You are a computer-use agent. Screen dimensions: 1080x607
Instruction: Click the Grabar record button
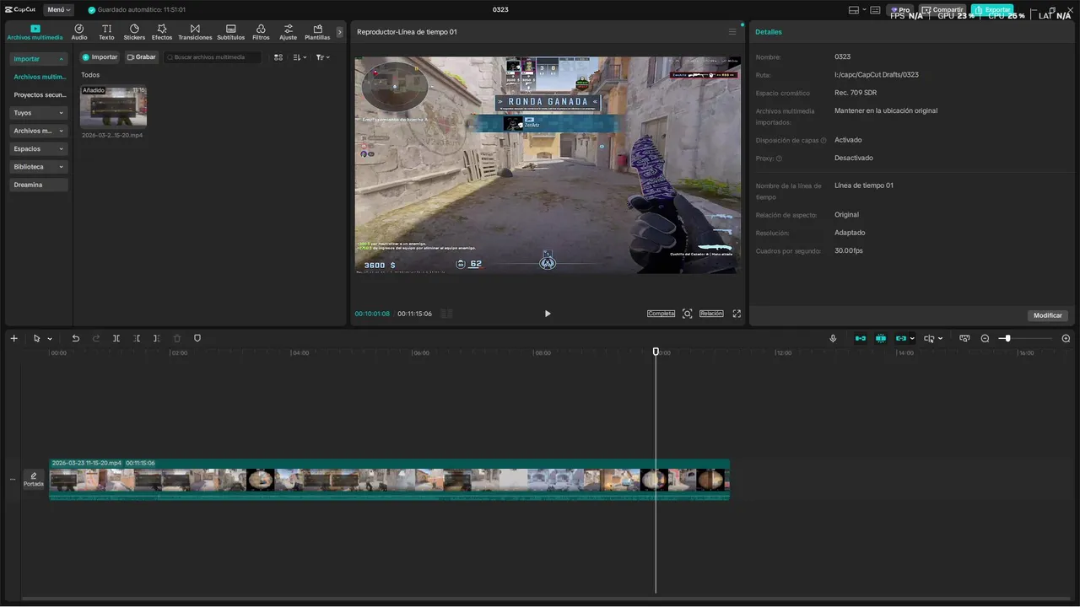pyautogui.click(x=142, y=57)
